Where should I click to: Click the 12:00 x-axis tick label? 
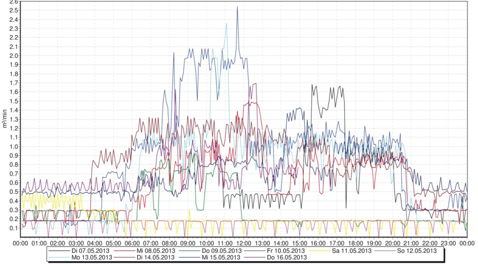(244, 244)
